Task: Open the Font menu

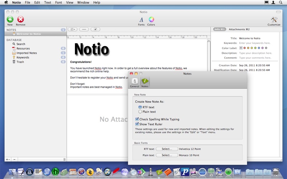Action: (58, 3)
